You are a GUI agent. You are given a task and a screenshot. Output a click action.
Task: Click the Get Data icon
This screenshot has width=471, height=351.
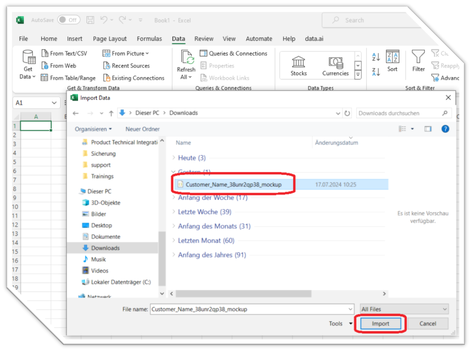[x=28, y=58]
